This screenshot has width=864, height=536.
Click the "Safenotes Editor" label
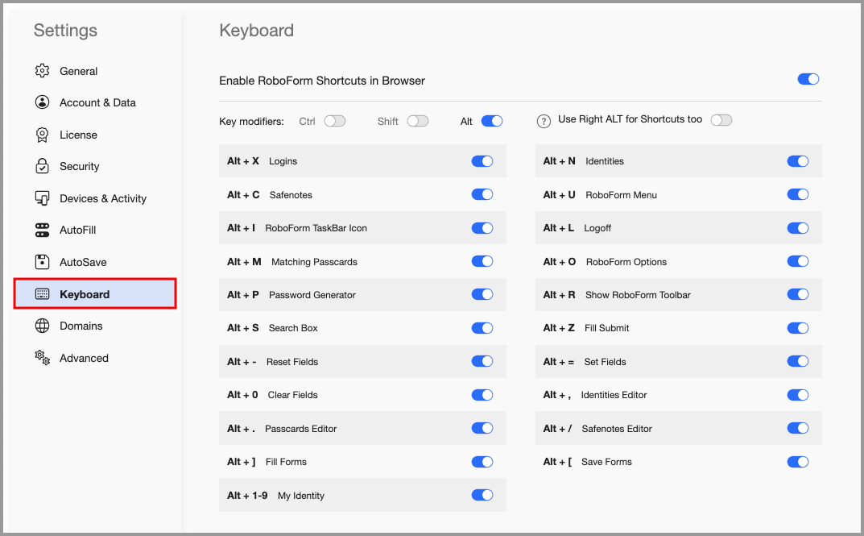617,429
